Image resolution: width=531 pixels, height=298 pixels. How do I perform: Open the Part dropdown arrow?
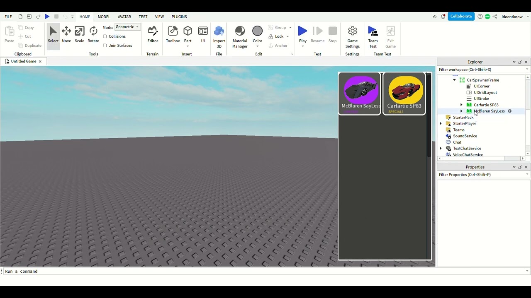coord(188,46)
